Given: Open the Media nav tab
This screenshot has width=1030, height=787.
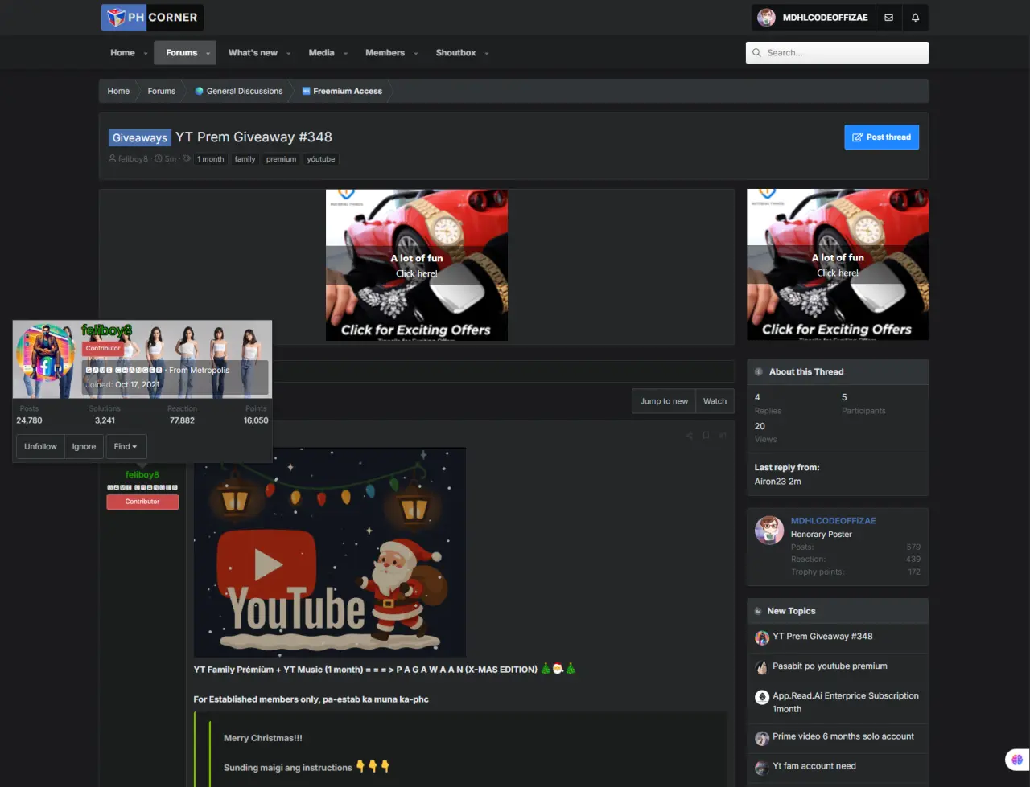Looking at the screenshot, I should (321, 53).
